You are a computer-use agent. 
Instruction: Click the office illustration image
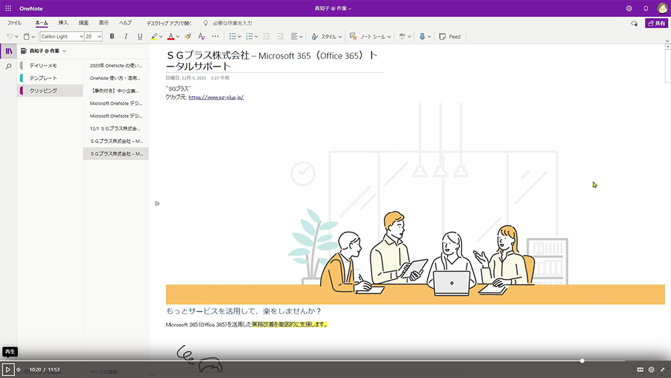click(415, 203)
